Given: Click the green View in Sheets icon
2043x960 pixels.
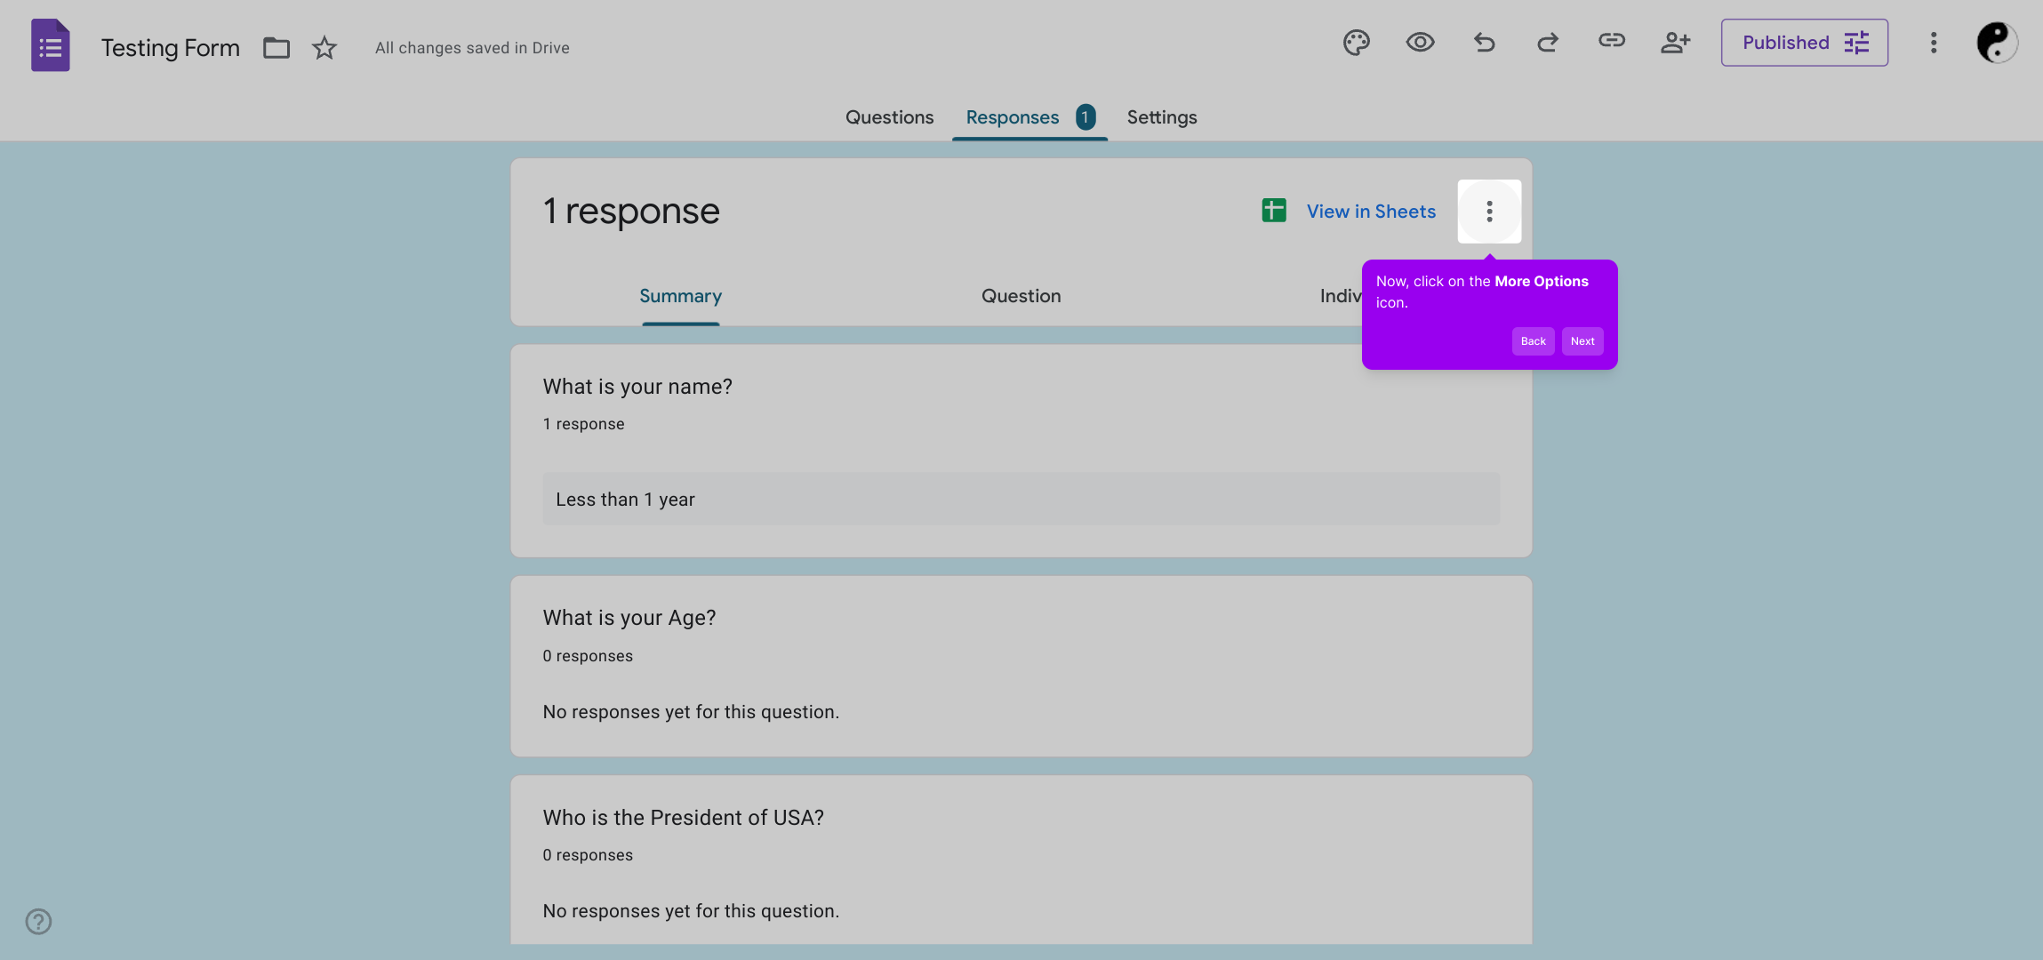Looking at the screenshot, I should 1273,211.
